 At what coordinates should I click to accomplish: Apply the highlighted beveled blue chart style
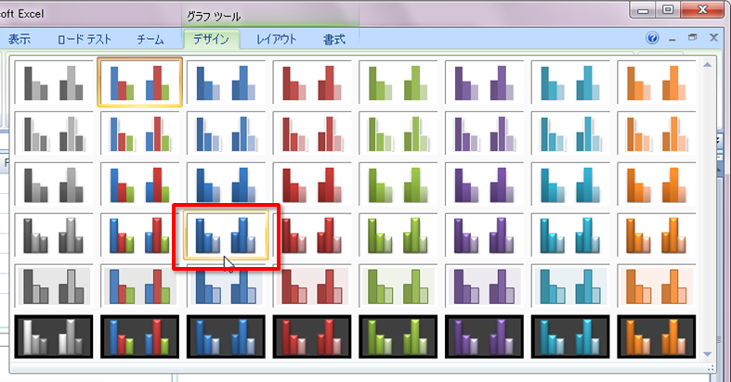point(226,235)
